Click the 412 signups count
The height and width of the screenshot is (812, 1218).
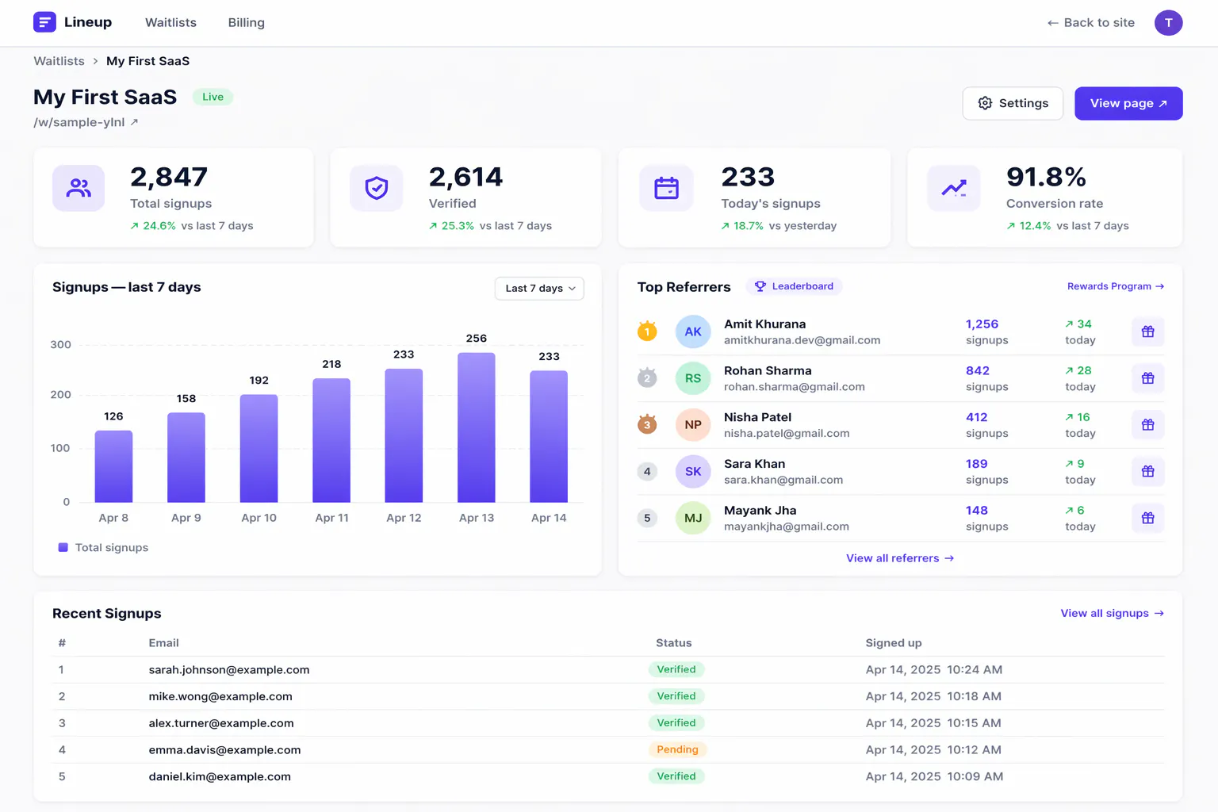coord(977,417)
